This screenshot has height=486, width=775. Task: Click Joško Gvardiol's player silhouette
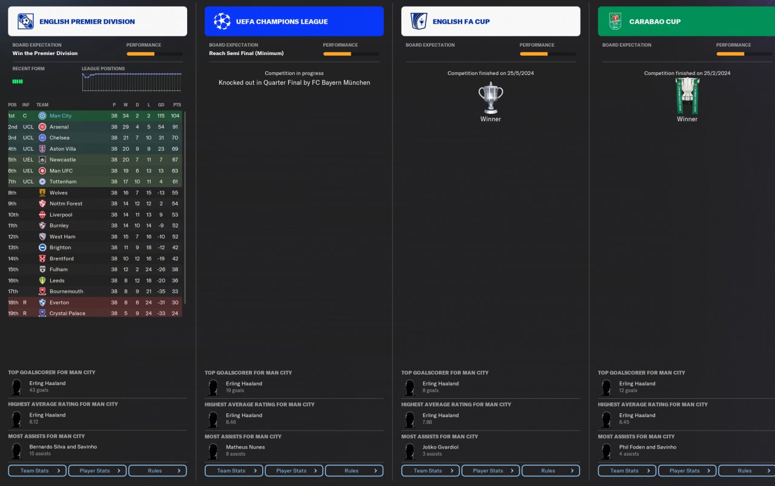[410, 451]
